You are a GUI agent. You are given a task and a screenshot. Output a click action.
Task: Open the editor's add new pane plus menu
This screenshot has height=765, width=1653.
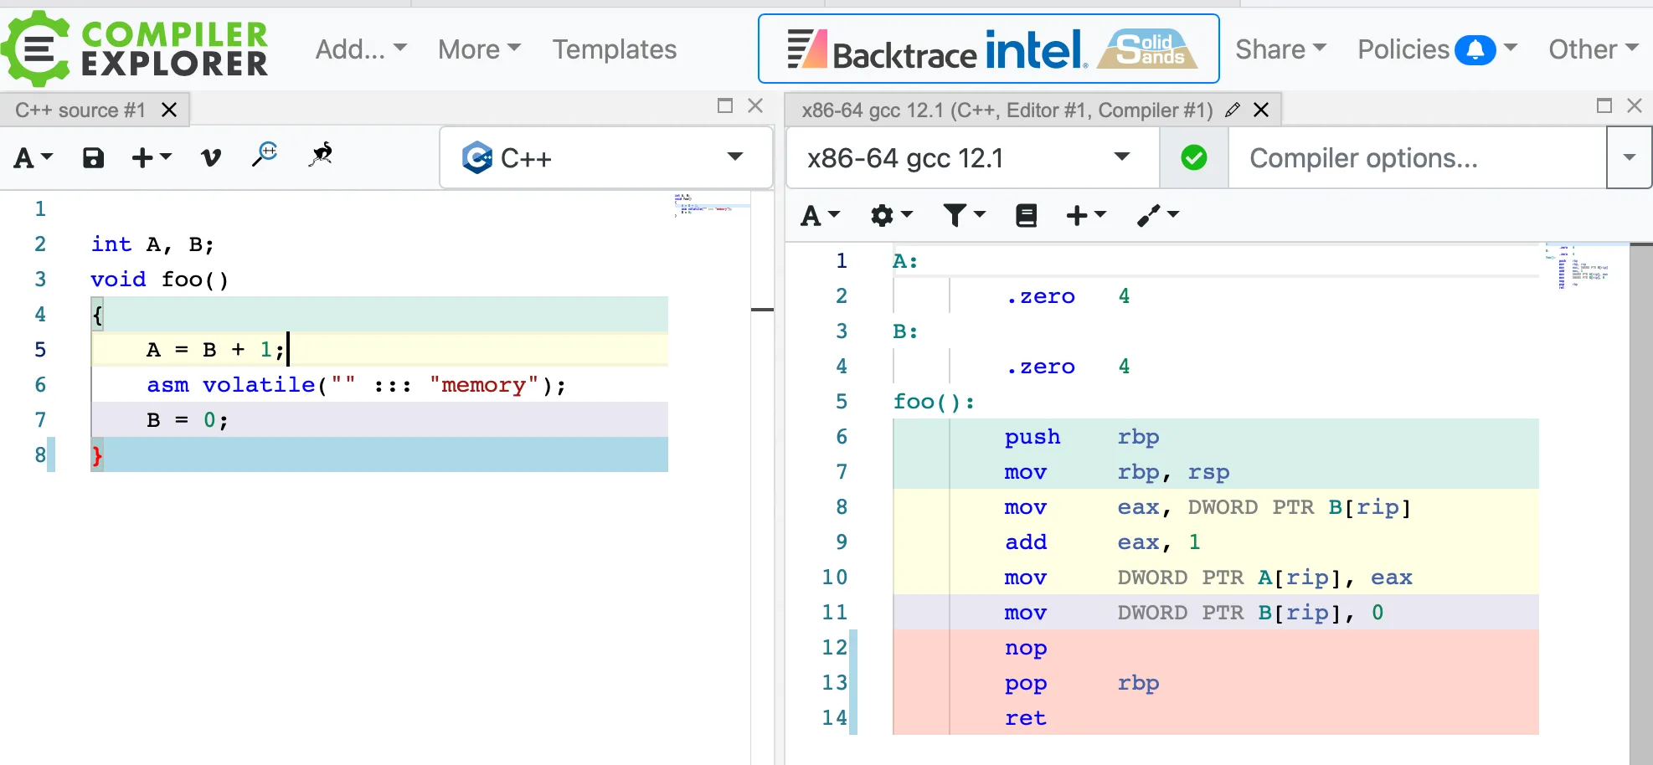[152, 157]
